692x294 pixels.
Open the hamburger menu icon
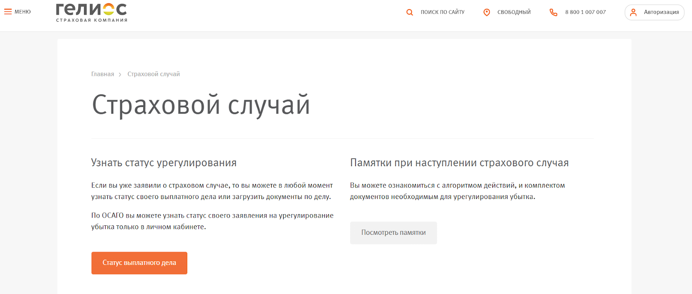(x=8, y=12)
